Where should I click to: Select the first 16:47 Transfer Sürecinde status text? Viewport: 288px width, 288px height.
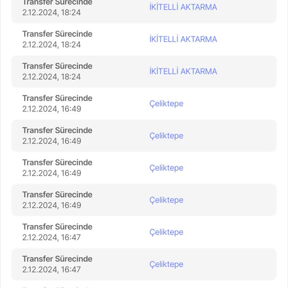pos(57,227)
